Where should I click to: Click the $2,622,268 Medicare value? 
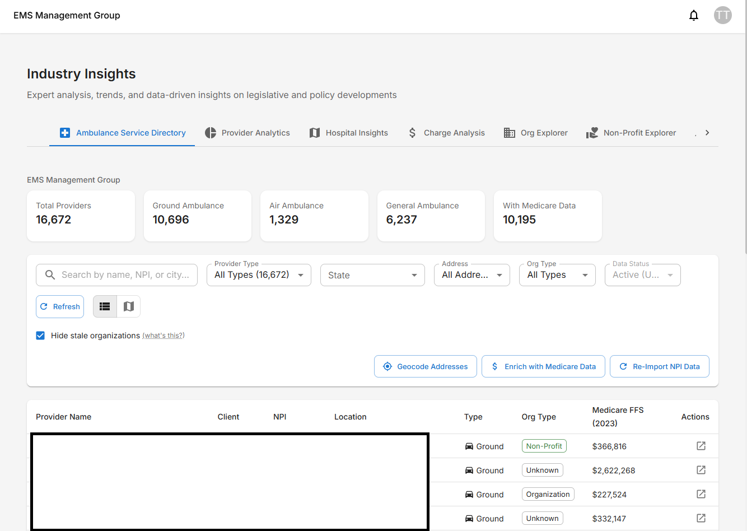[614, 471]
